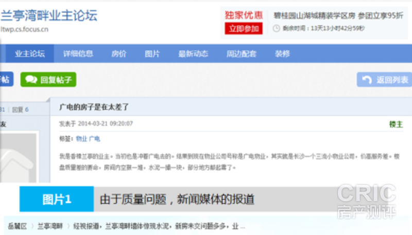Select the 装修 navigation tab
Viewport: 412px width, 235px height.
click(x=282, y=53)
